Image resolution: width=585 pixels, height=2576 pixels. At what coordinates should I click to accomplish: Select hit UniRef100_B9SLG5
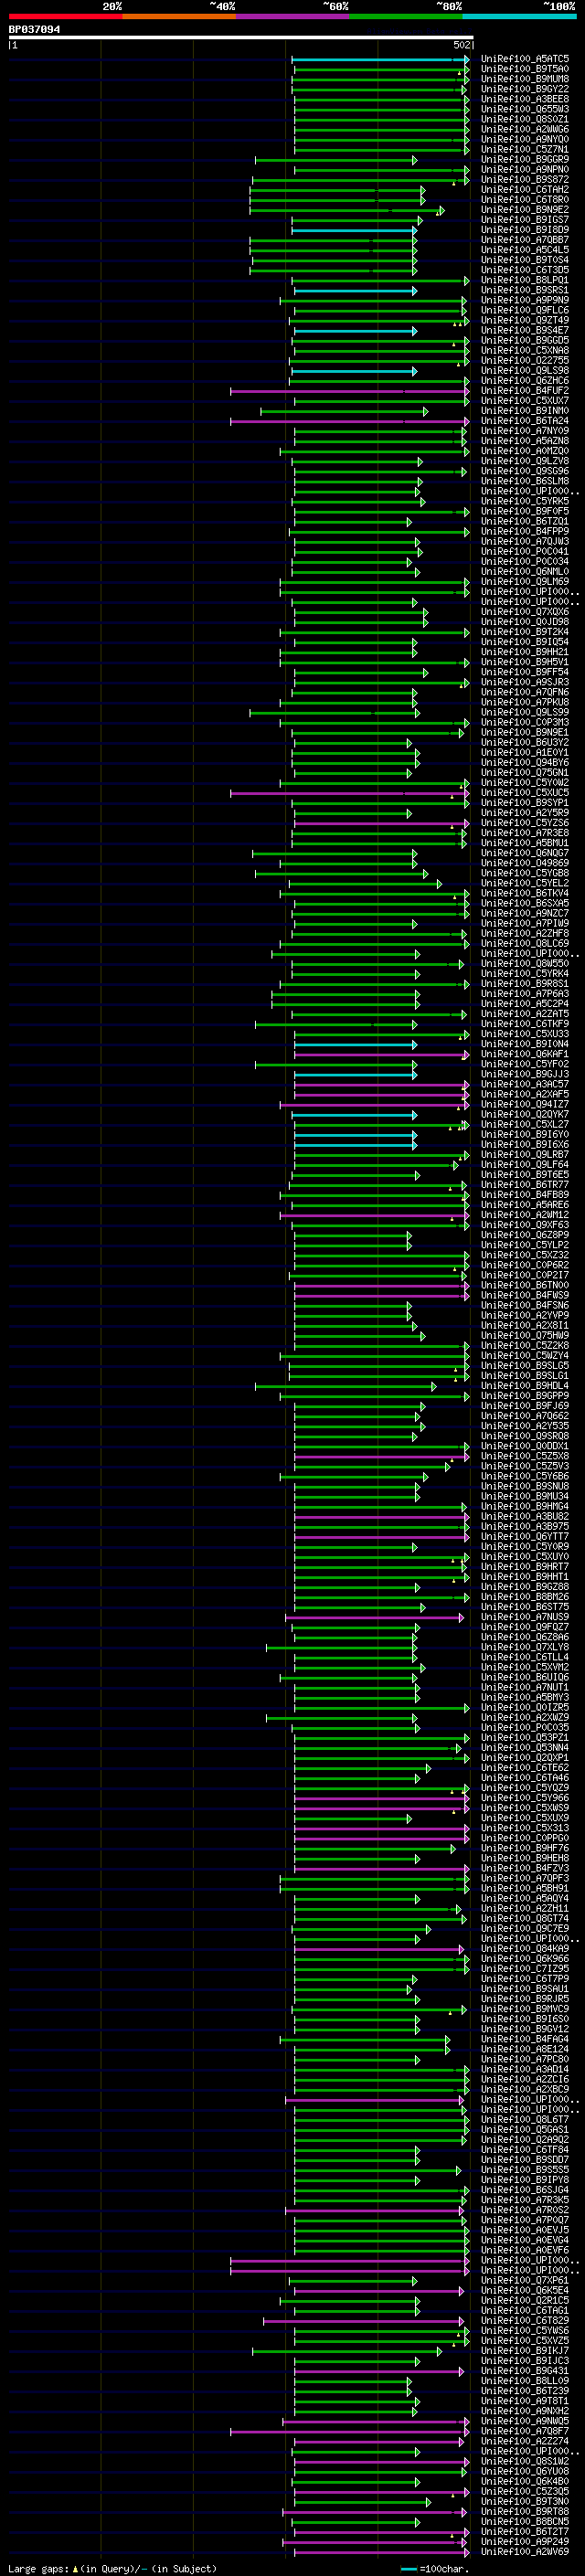[x=525, y=1365]
